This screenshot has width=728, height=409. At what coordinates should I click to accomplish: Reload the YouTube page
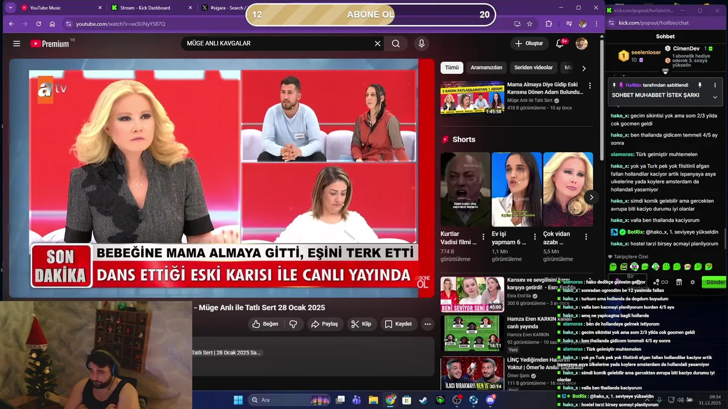coord(39,24)
